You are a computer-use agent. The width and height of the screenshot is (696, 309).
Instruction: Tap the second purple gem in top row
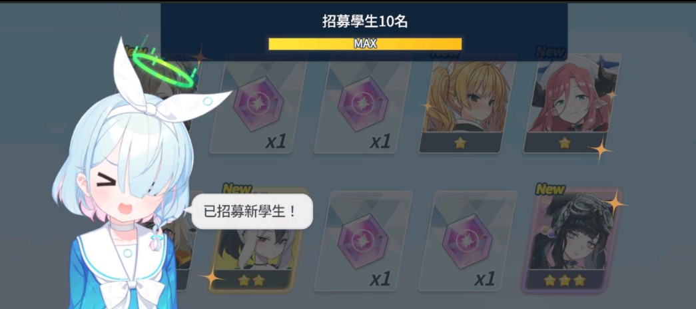[x=363, y=105]
